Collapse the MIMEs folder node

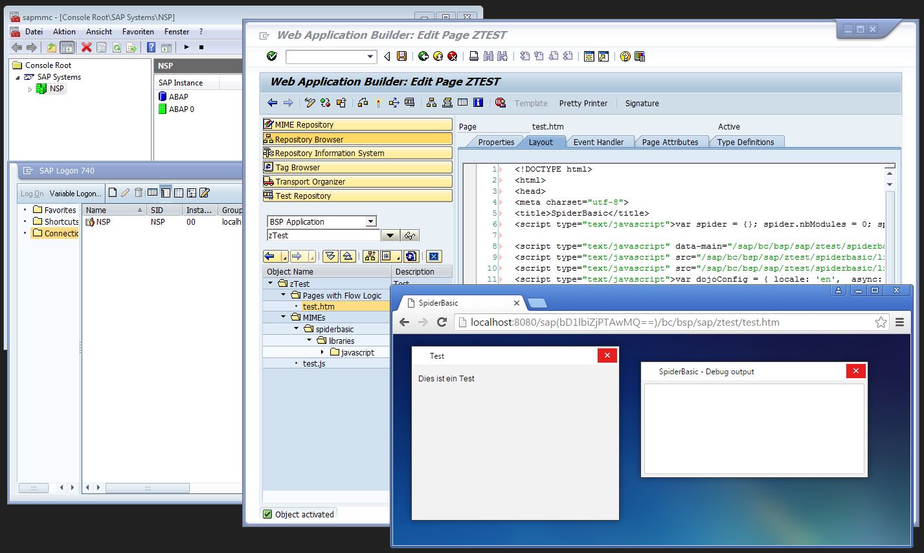click(283, 317)
